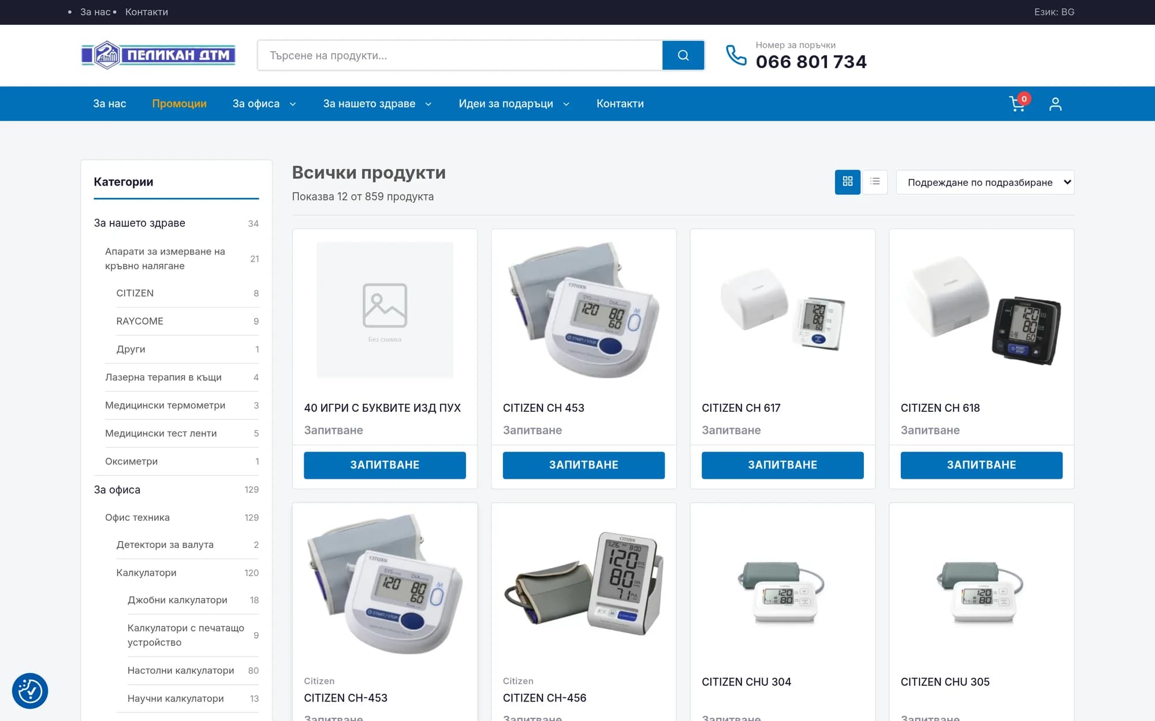Open the sorting dropdown Подреждане по подразбиране
Screen dimensions: 1155x721
pyautogui.click(x=985, y=182)
